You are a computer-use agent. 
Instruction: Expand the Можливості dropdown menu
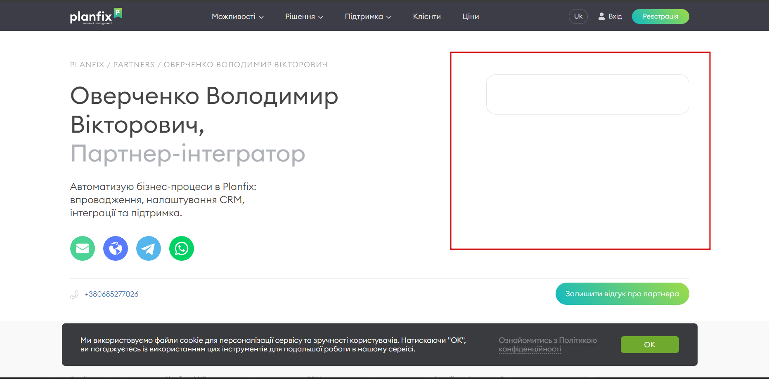238,16
